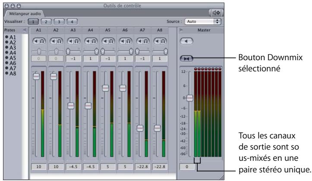Mute track A2 with its speaker icon
The image size is (312, 181).
(x=54, y=41)
